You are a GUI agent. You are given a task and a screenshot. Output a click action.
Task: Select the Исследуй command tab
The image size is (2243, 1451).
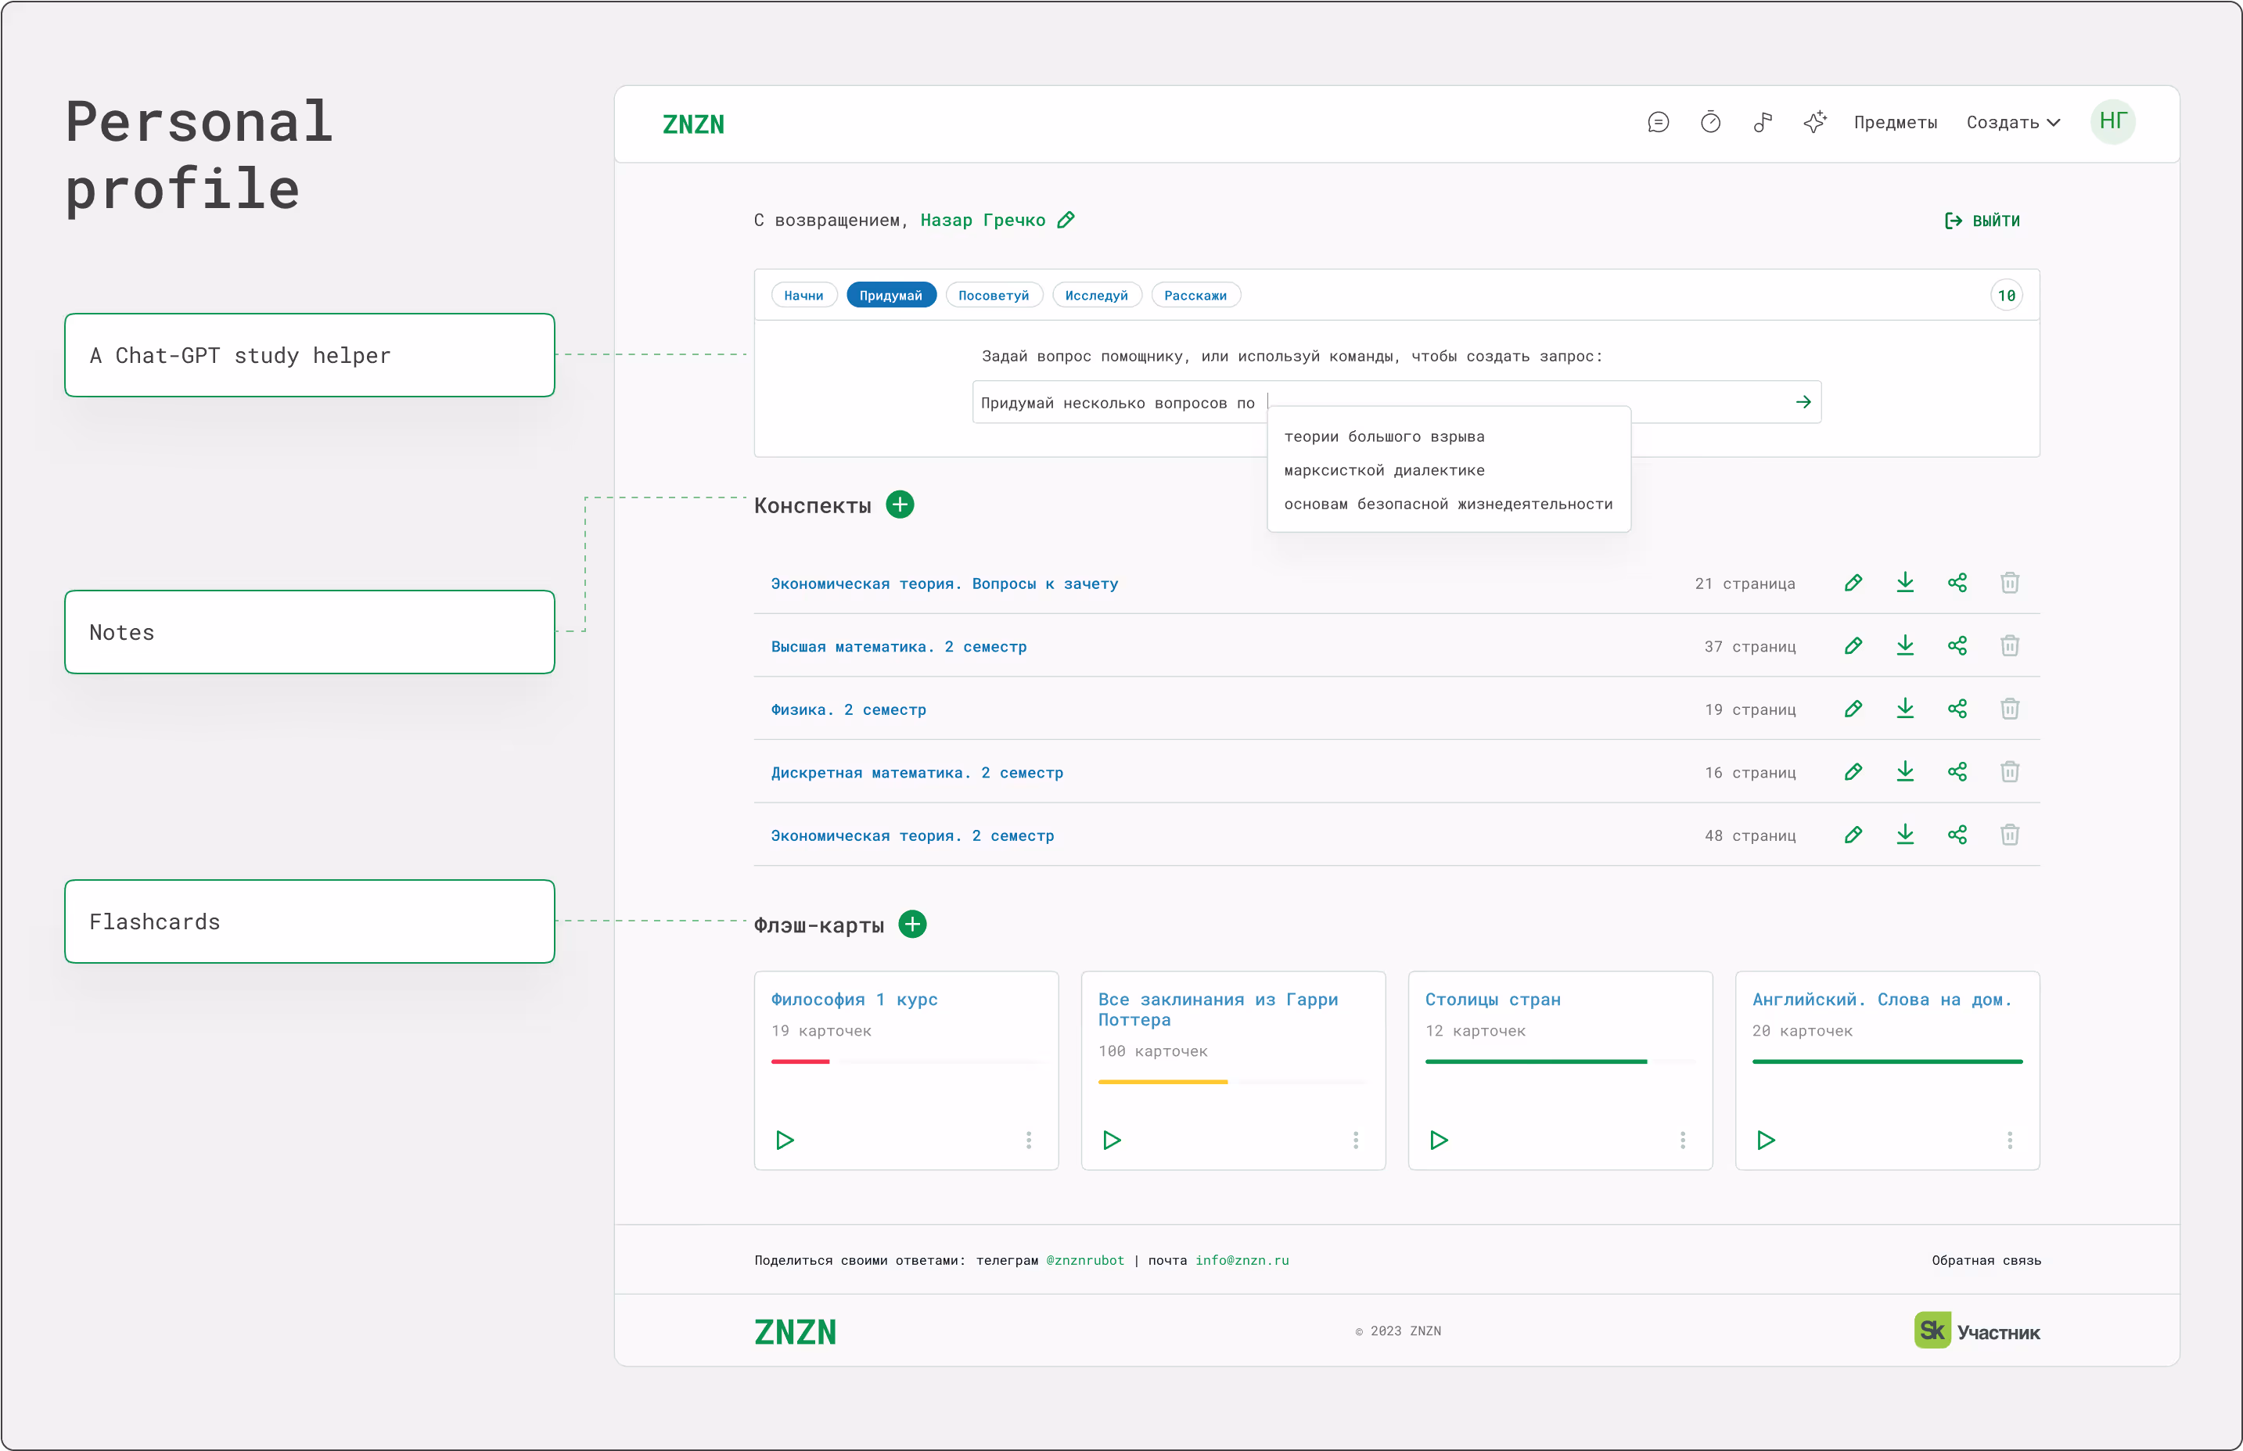point(1096,296)
